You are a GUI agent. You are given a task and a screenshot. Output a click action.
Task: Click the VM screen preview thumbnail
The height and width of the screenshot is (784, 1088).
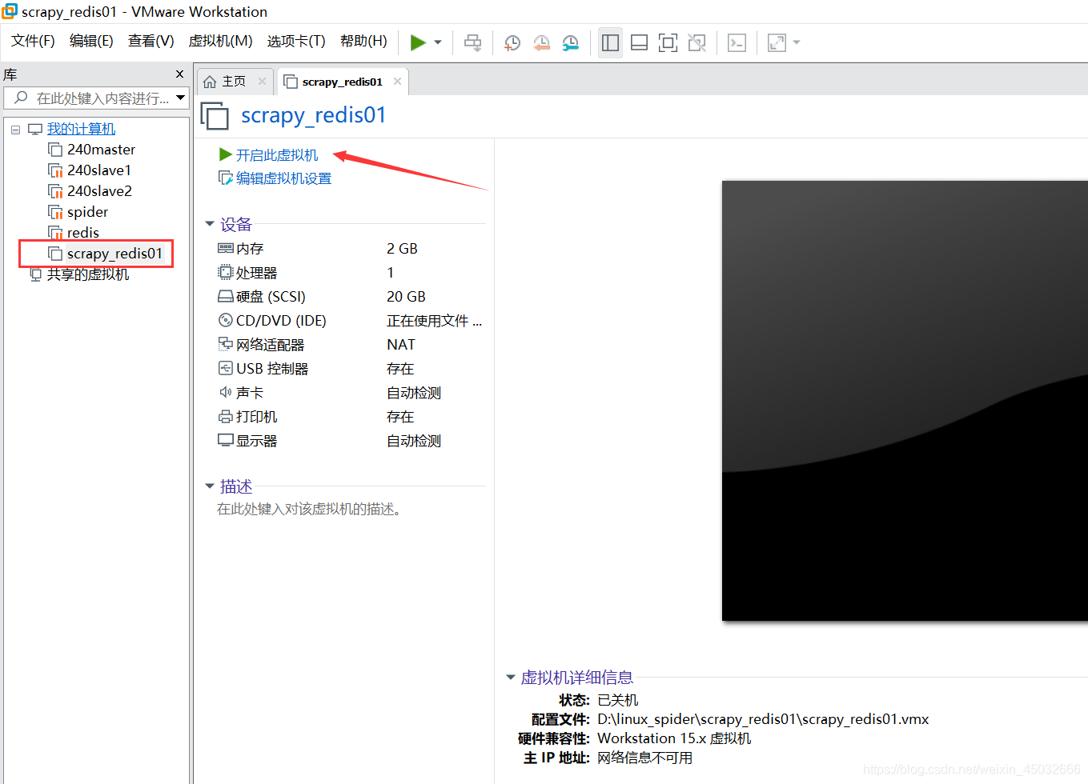click(x=905, y=400)
